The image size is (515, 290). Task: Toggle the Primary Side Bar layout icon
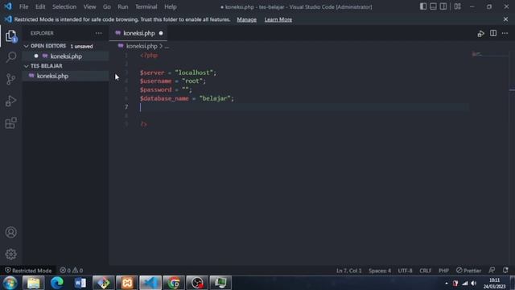tap(423, 6)
